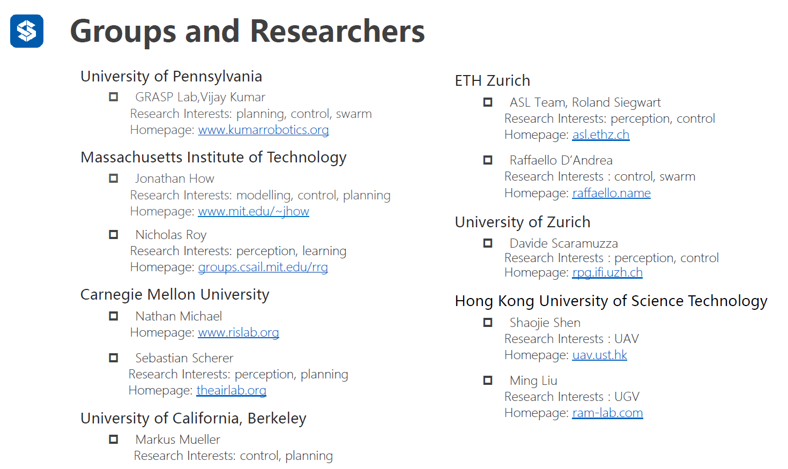Screen dimensions: 788x469
Task: Click the ram-lab.com link
Action: (607, 413)
